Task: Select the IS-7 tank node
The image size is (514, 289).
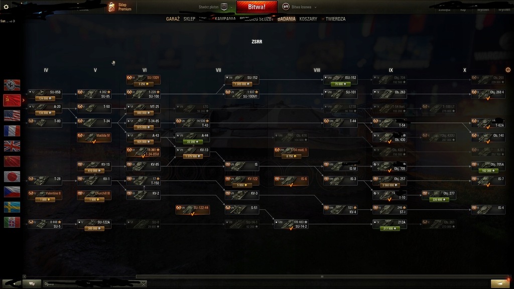Action: tap(488, 181)
